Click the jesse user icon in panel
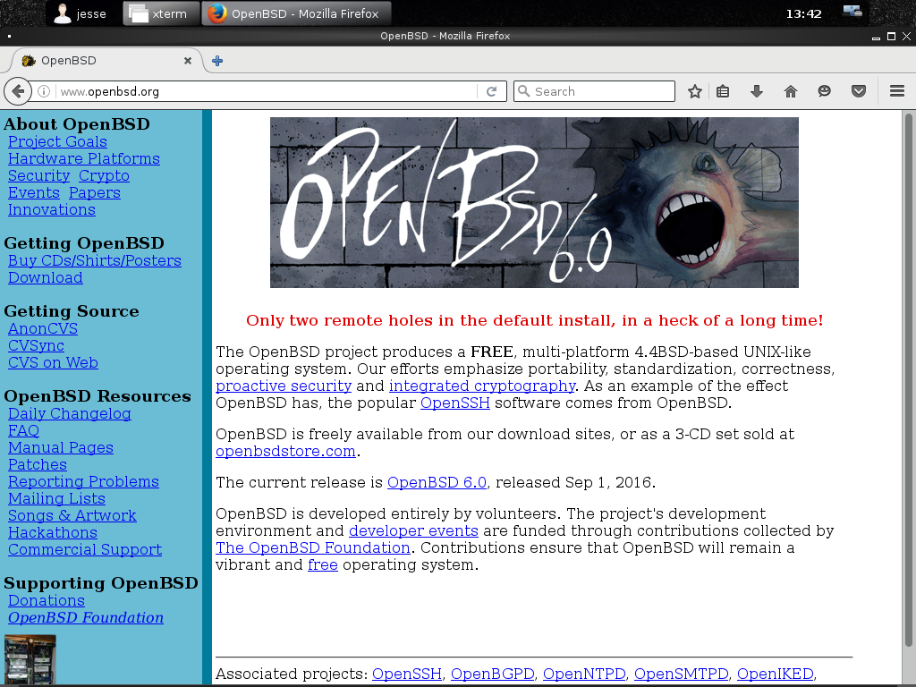Viewport: 916px width, 687px height. point(63,13)
